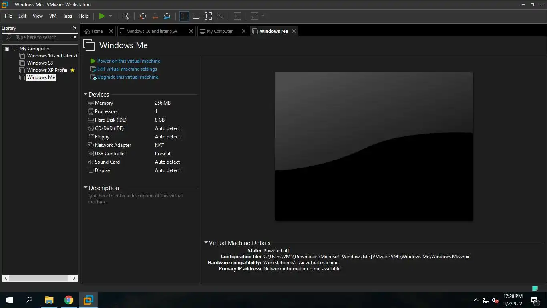Screen dimensions: 547x308
Task: Close the My Computer tab
Action: point(243,31)
